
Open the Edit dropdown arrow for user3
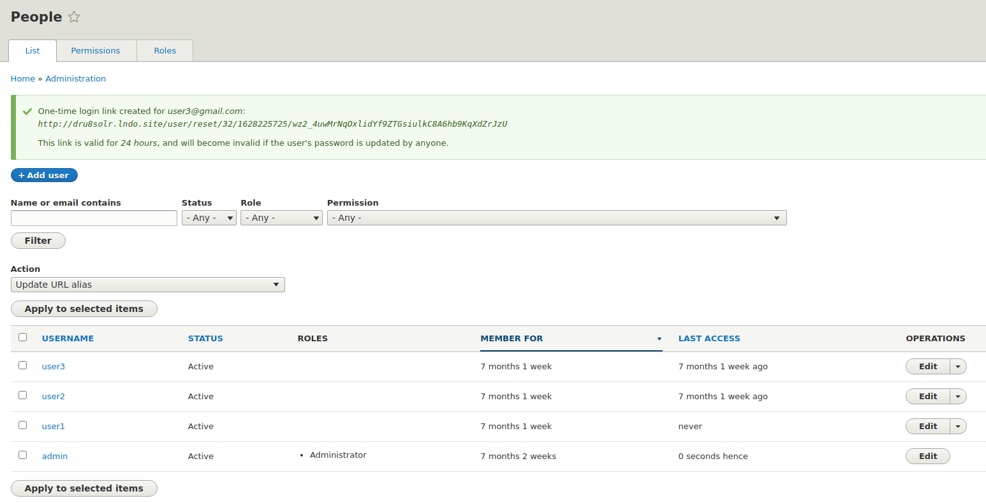point(959,366)
